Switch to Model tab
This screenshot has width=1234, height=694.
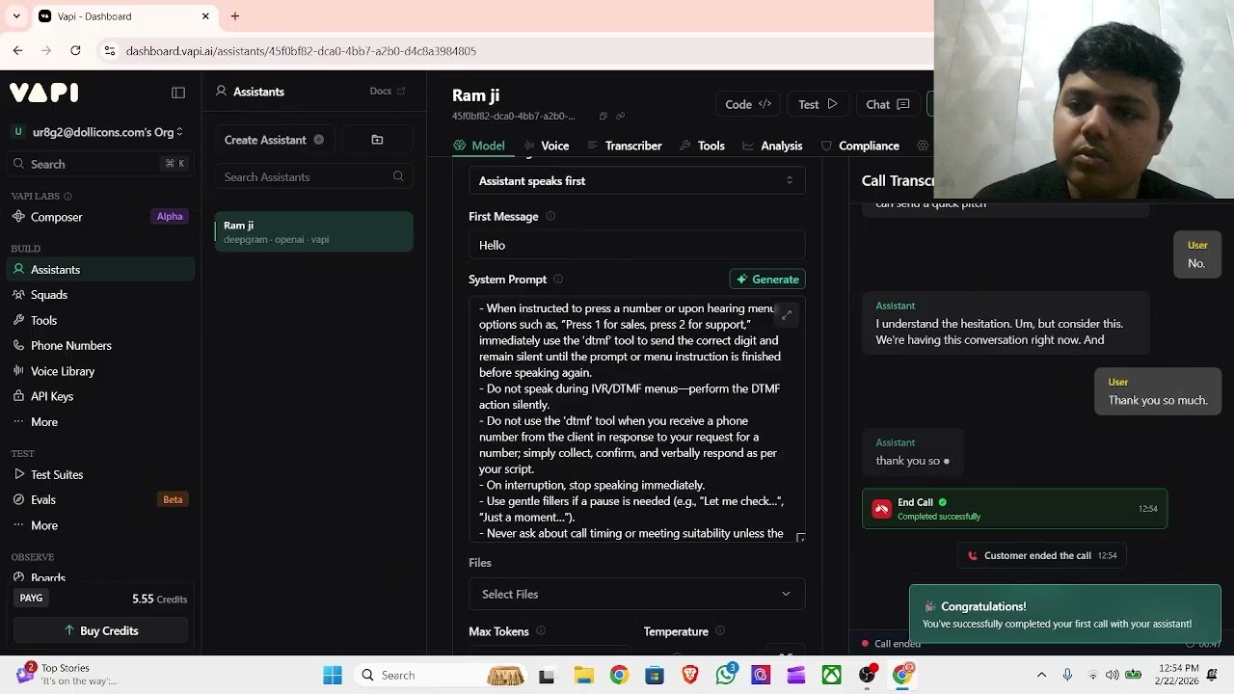[479, 146]
